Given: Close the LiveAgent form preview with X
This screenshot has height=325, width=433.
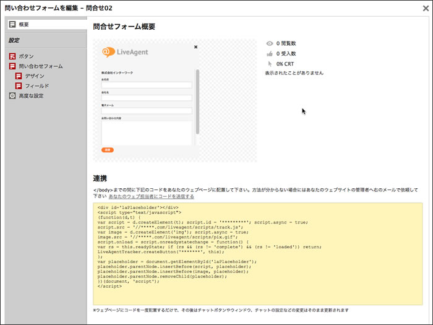Looking at the screenshot, I should pos(196,47).
